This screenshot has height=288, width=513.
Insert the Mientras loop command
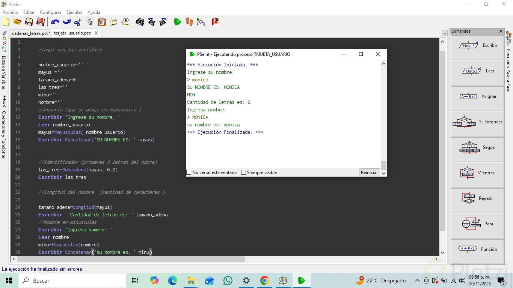tap(477, 173)
